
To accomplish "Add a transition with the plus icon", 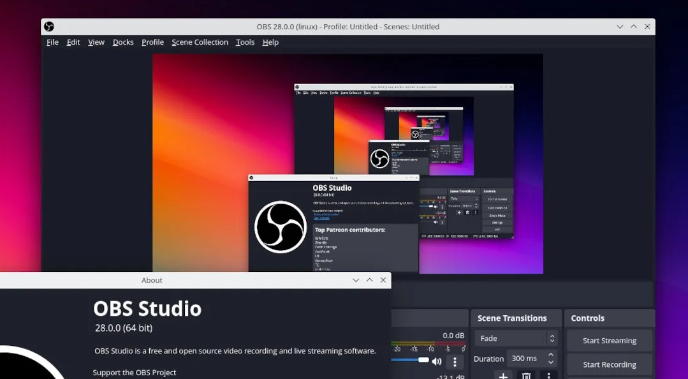I will [x=503, y=376].
